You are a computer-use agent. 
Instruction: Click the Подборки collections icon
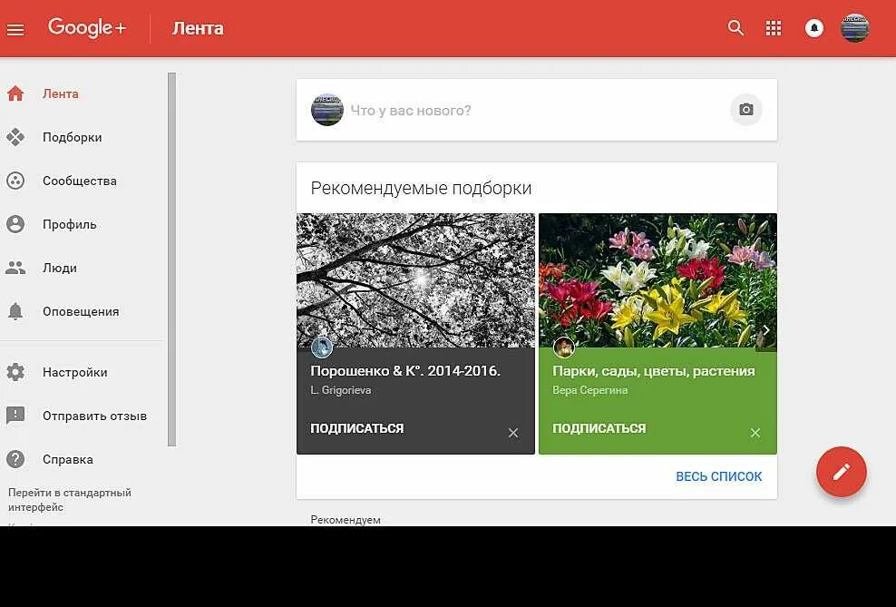click(x=15, y=137)
